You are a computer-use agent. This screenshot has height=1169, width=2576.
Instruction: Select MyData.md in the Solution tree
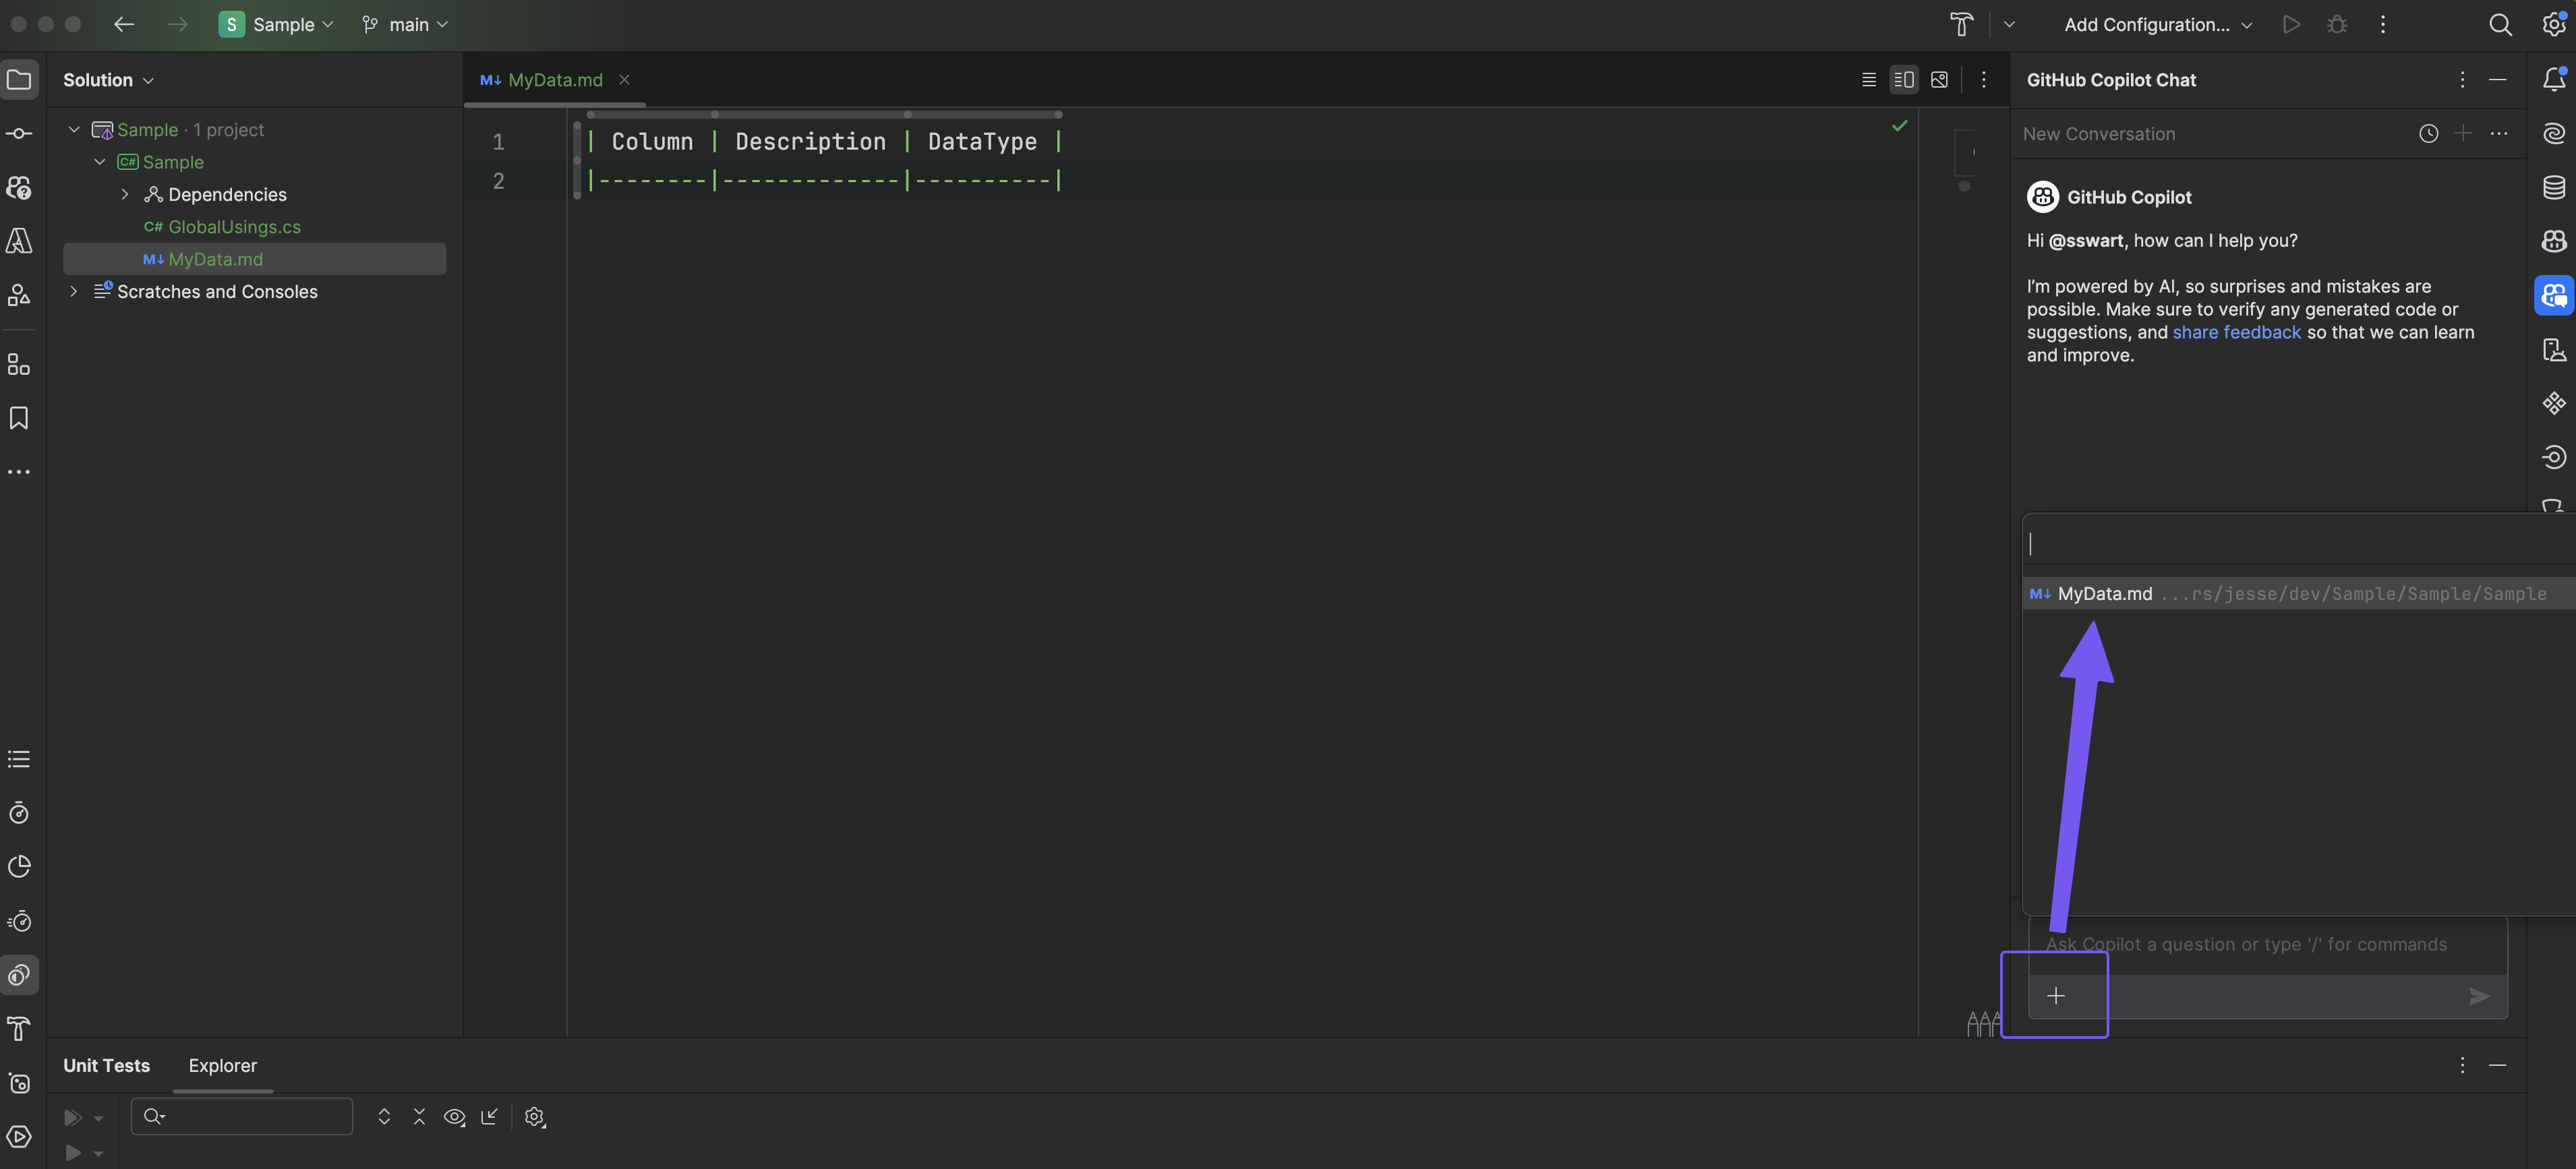point(255,259)
